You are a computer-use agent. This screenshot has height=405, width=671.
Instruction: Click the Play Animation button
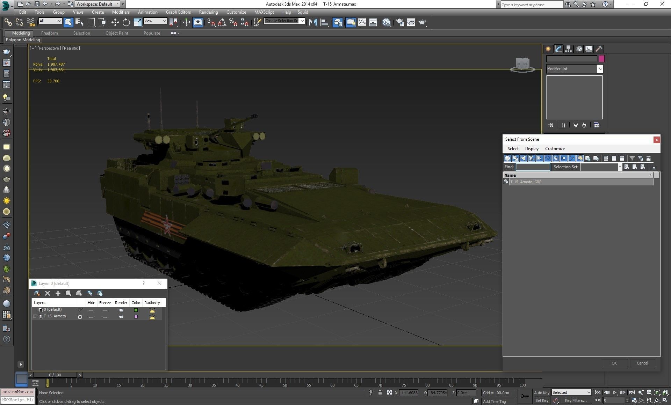pyautogui.click(x=615, y=392)
